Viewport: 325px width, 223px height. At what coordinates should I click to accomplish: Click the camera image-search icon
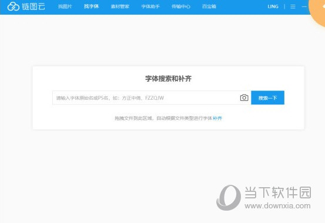point(244,98)
